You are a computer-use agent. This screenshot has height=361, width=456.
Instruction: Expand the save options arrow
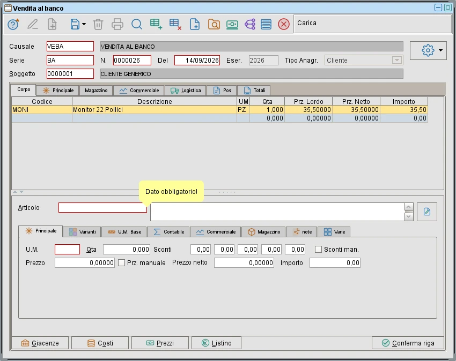pos(84,24)
